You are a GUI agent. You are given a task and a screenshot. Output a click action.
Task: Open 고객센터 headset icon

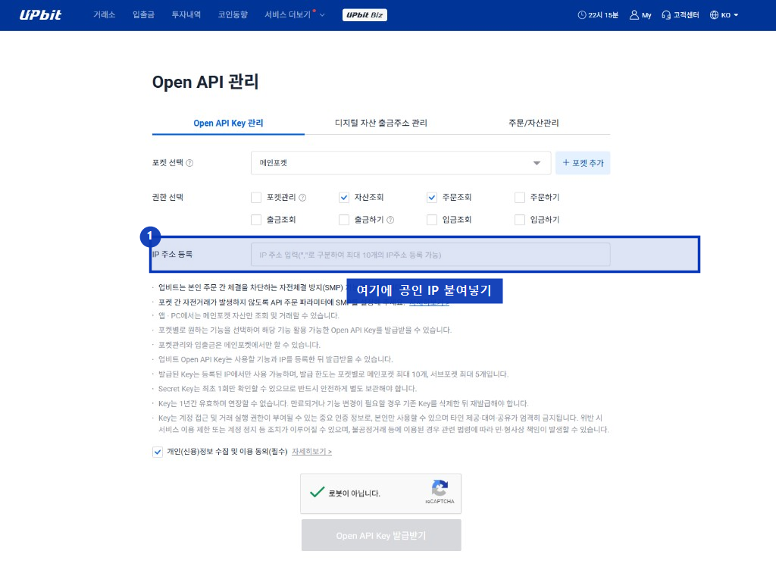666,15
